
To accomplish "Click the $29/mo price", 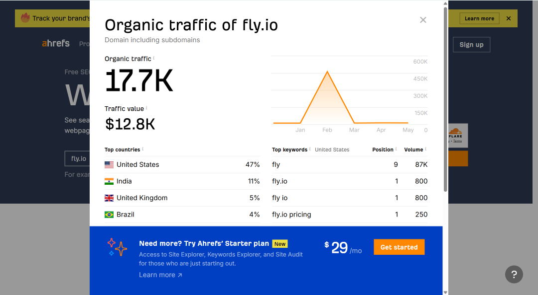I will 343,248.
